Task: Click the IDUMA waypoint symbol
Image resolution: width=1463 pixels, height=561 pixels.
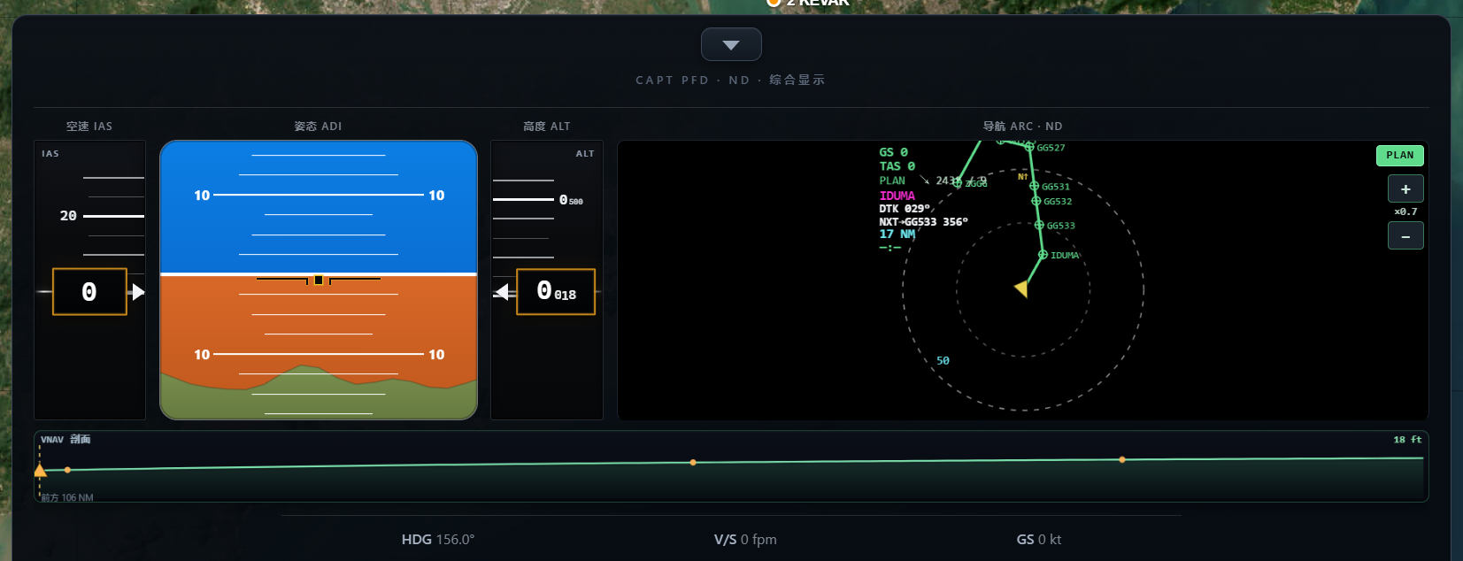Action: click(x=1043, y=255)
